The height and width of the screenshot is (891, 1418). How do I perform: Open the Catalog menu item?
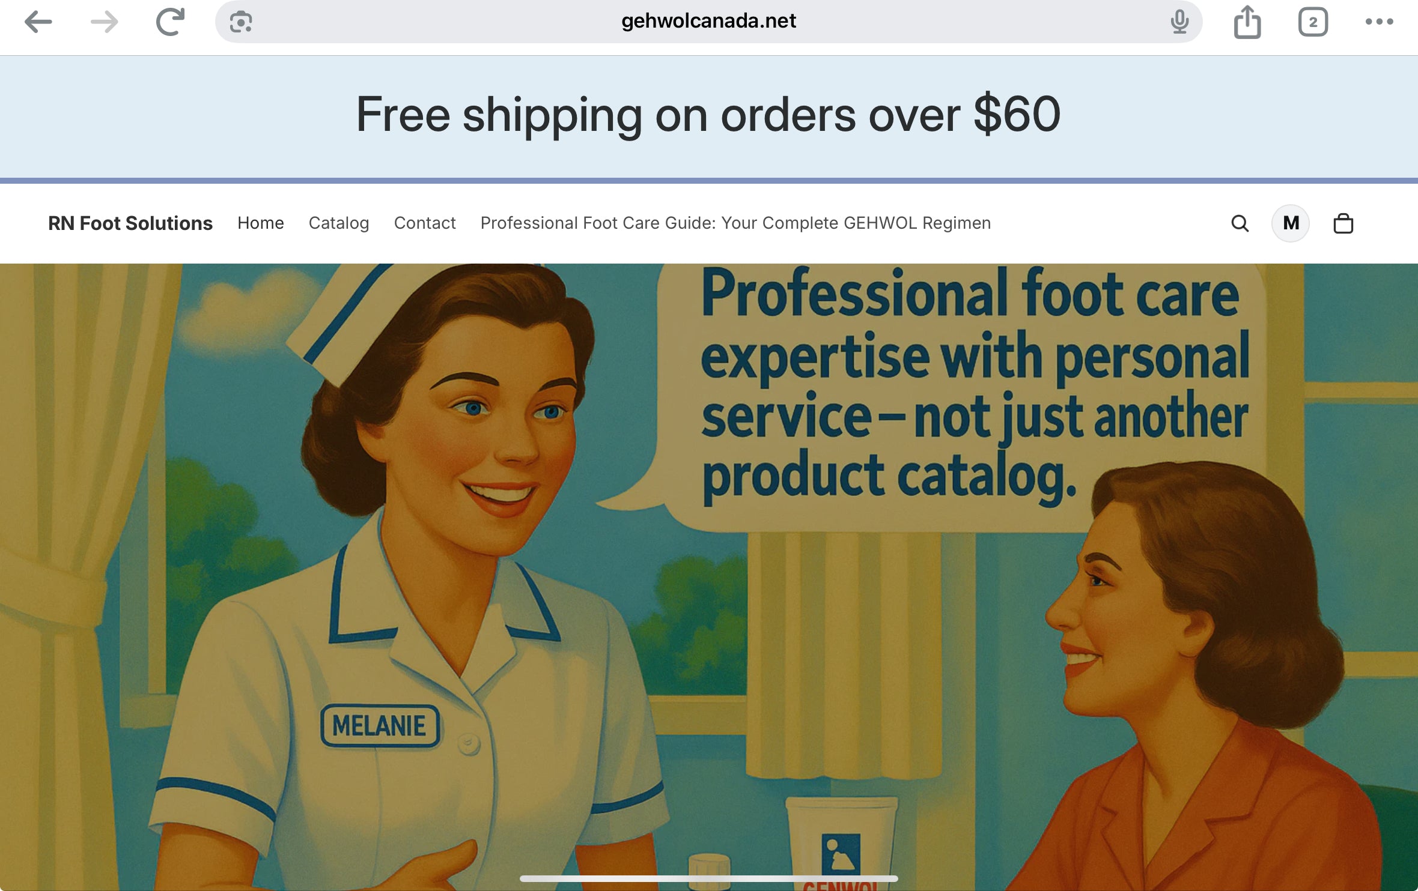click(339, 223)
